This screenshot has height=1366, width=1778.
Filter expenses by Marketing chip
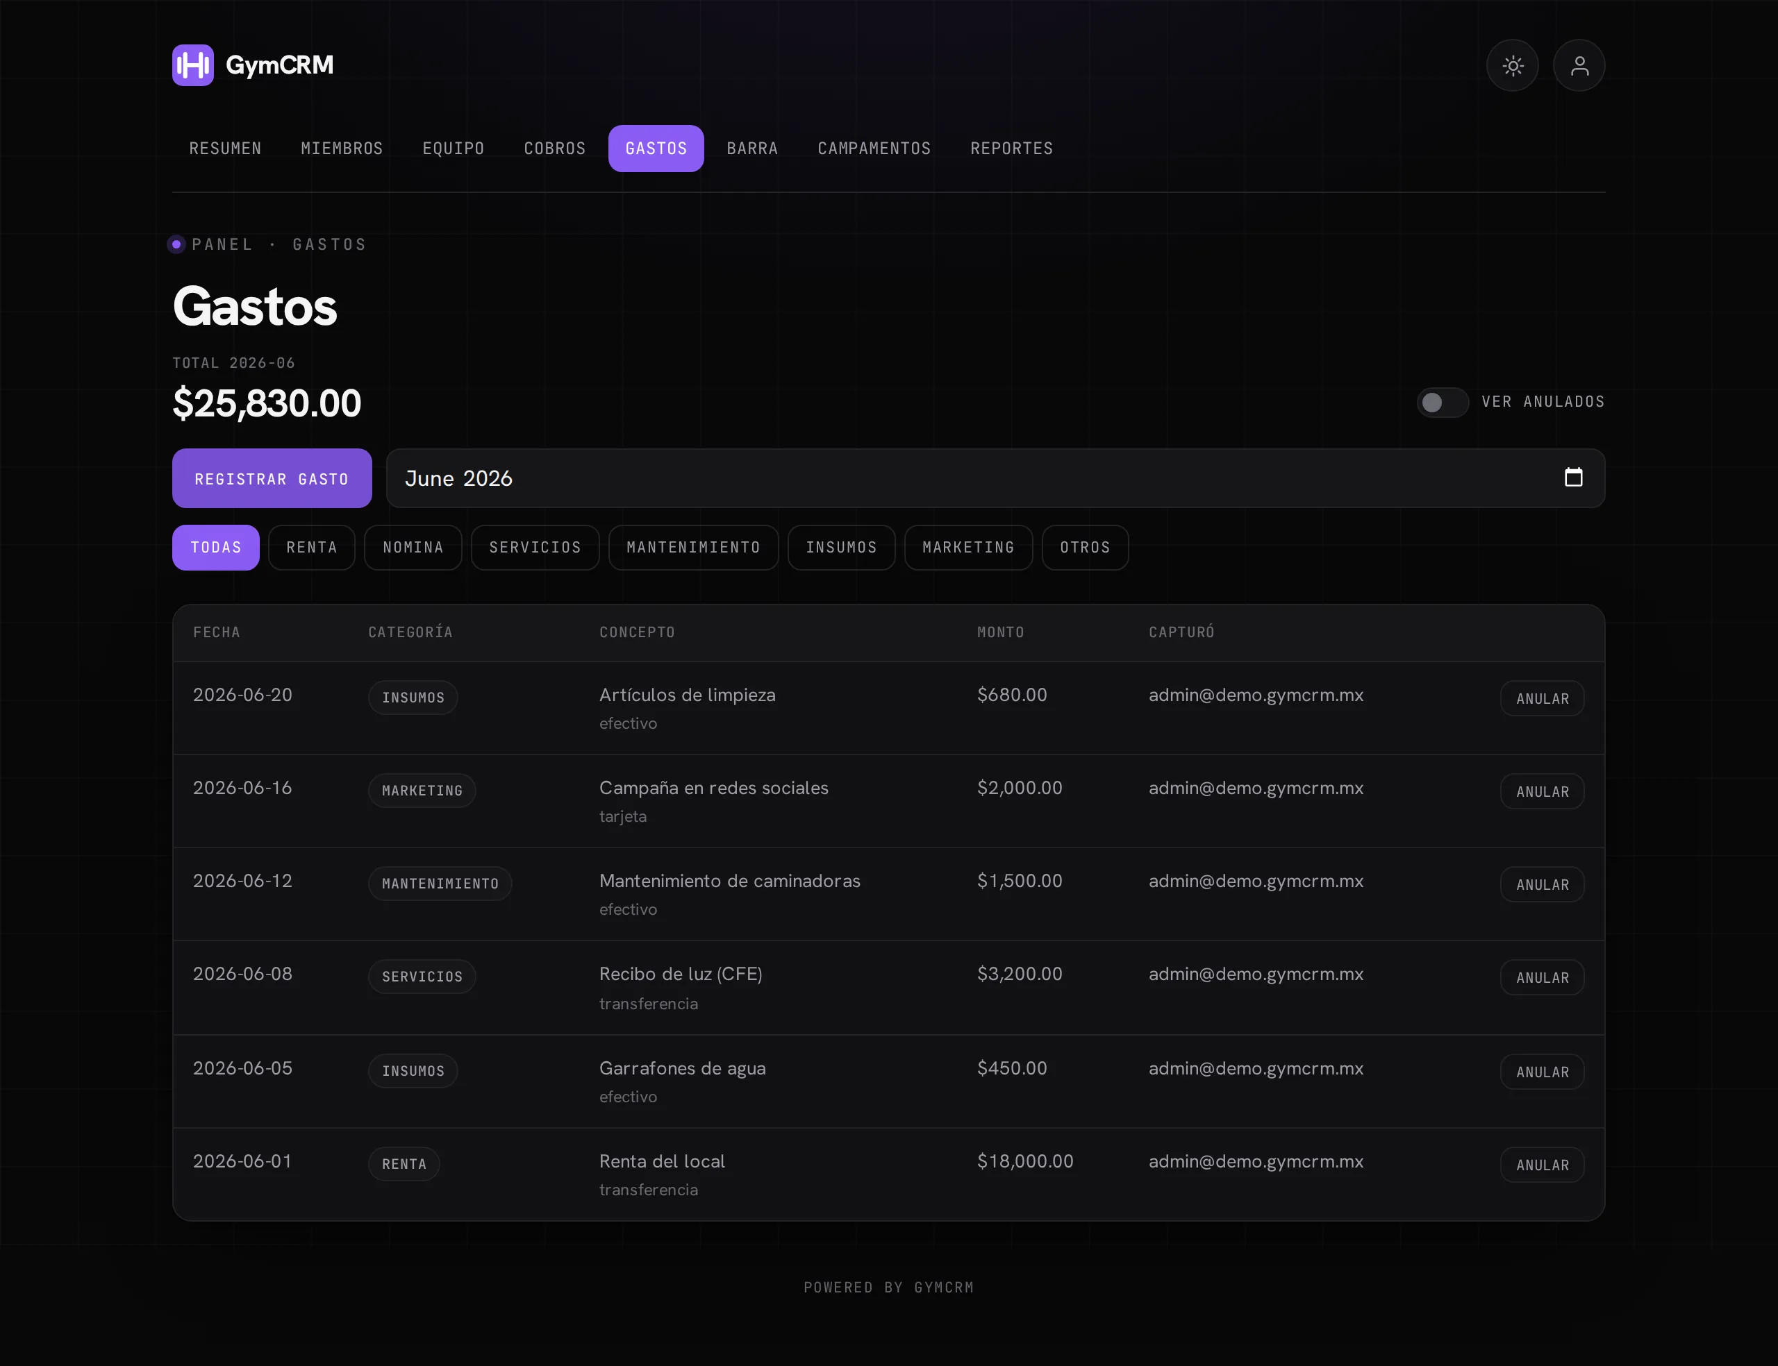968,547
